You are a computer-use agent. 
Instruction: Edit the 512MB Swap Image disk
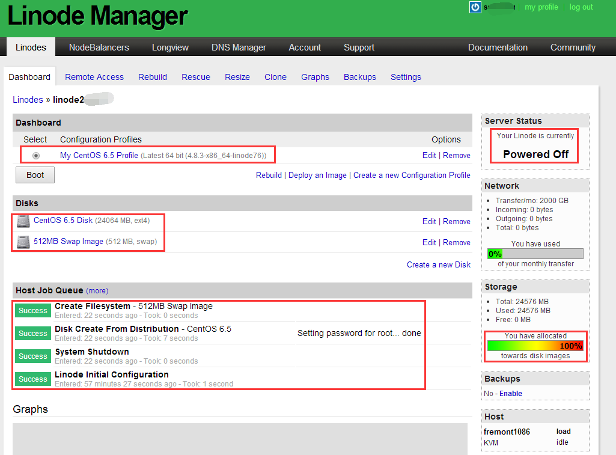[x=429, y=242]
